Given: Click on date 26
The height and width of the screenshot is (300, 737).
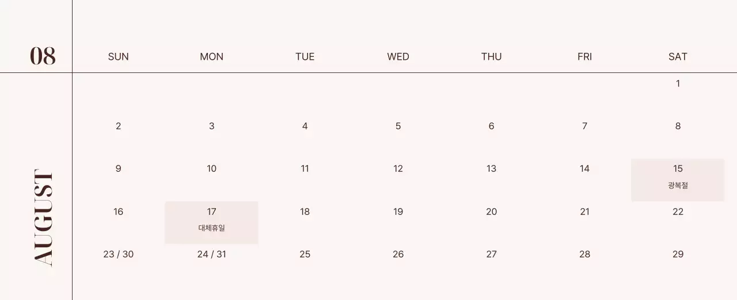Looking at the screenshot, I should point(398,254).
